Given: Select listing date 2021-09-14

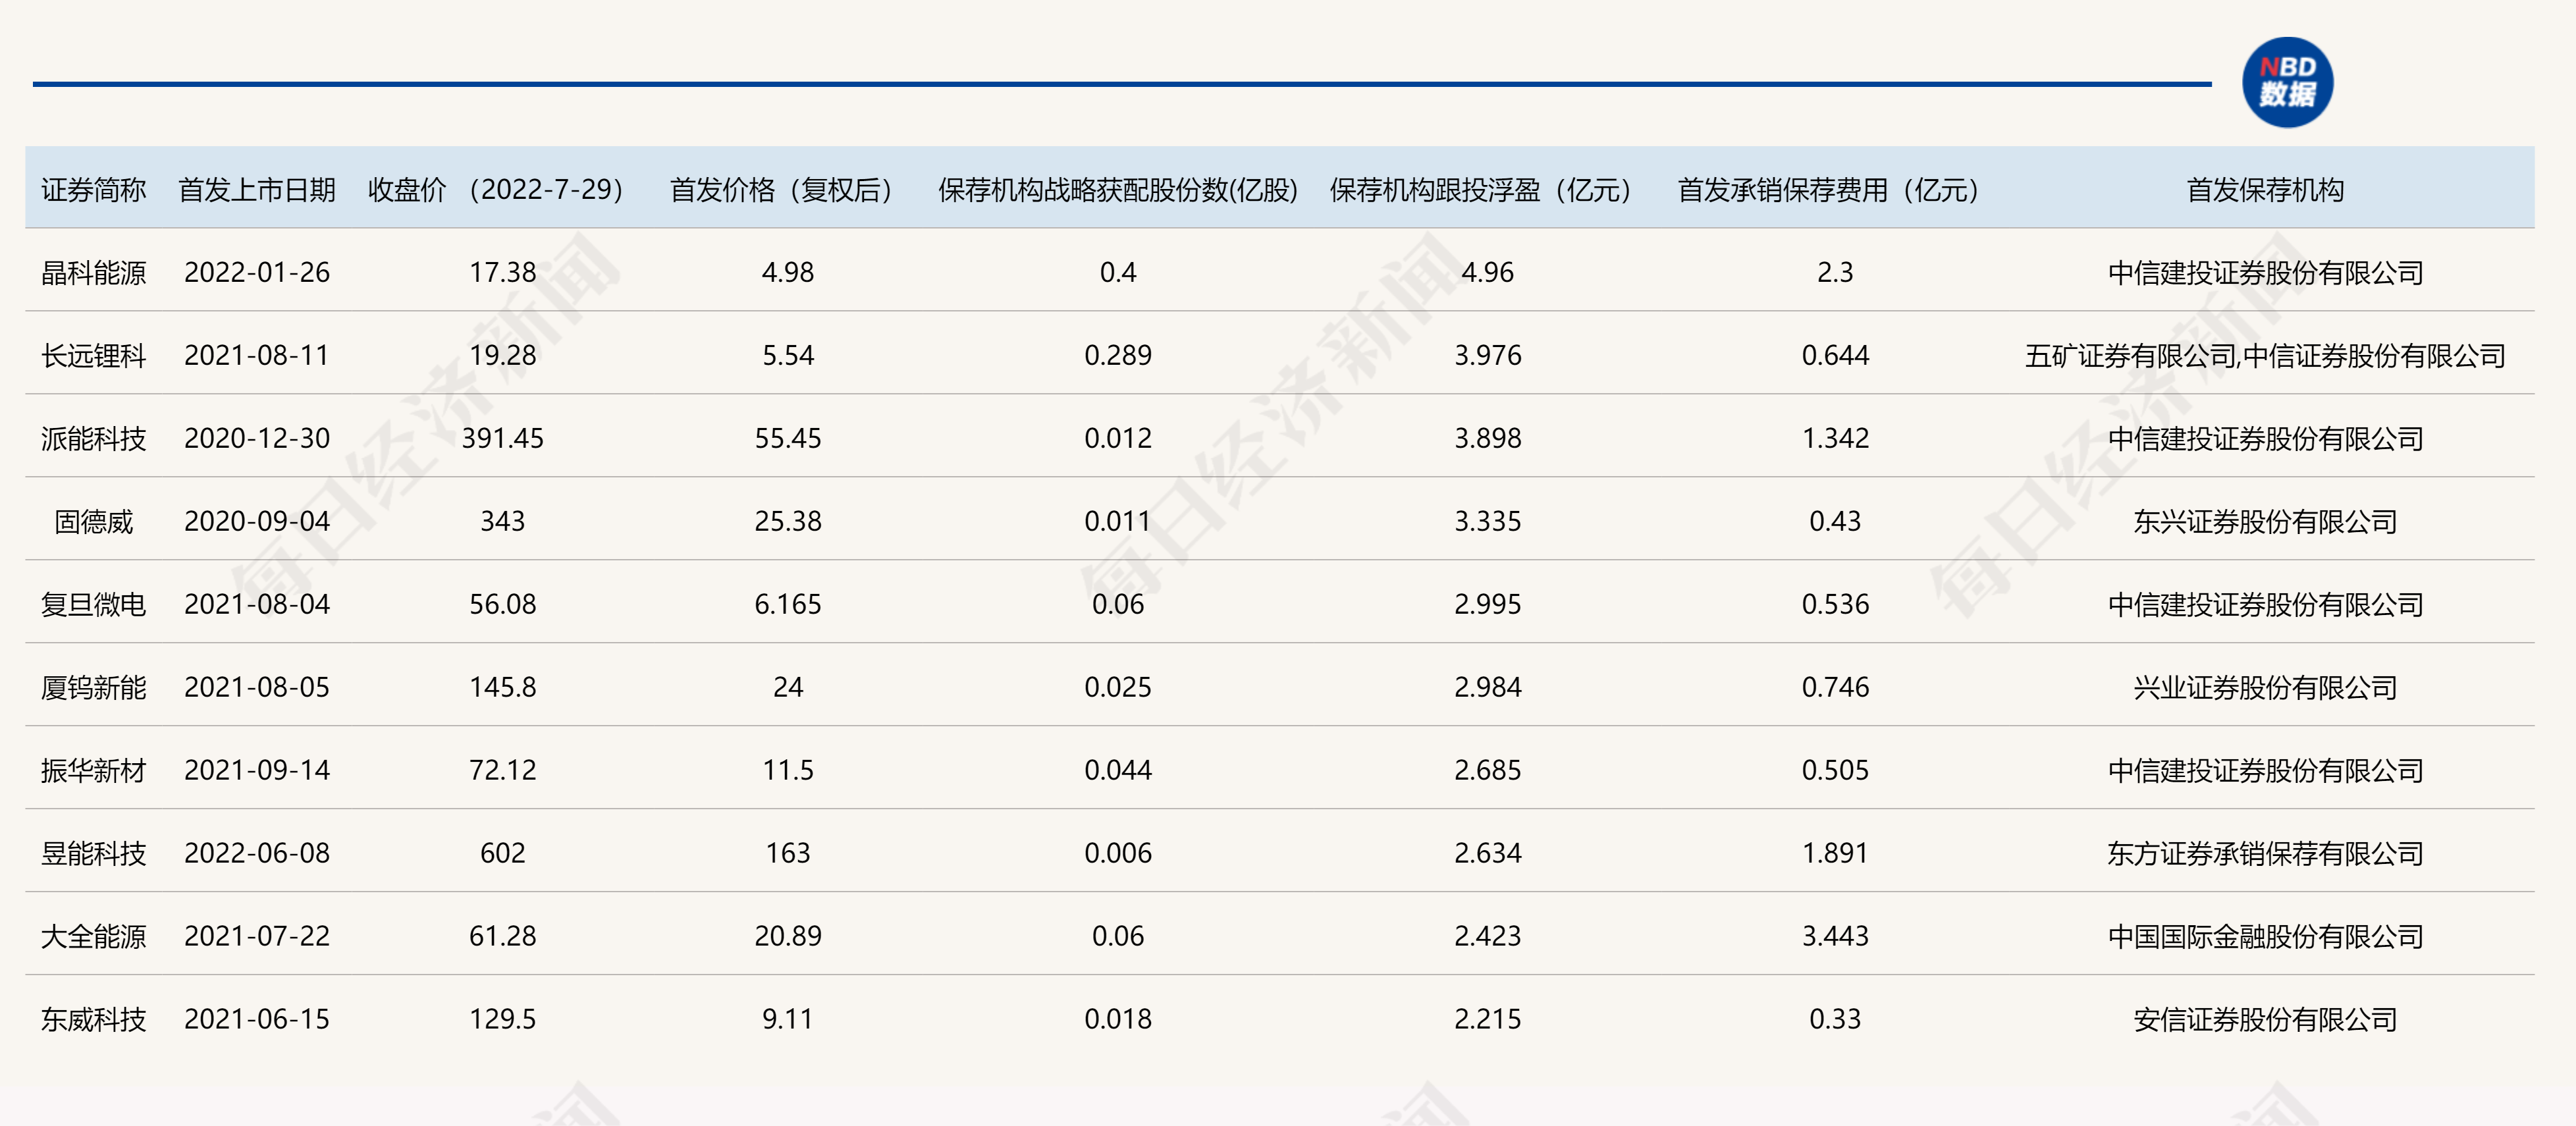Looking at the screenshot, I should click(x=257, y=771).
